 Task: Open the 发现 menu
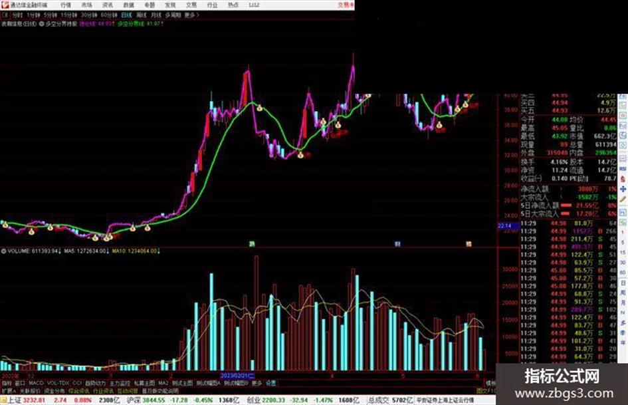coord(170,5)
